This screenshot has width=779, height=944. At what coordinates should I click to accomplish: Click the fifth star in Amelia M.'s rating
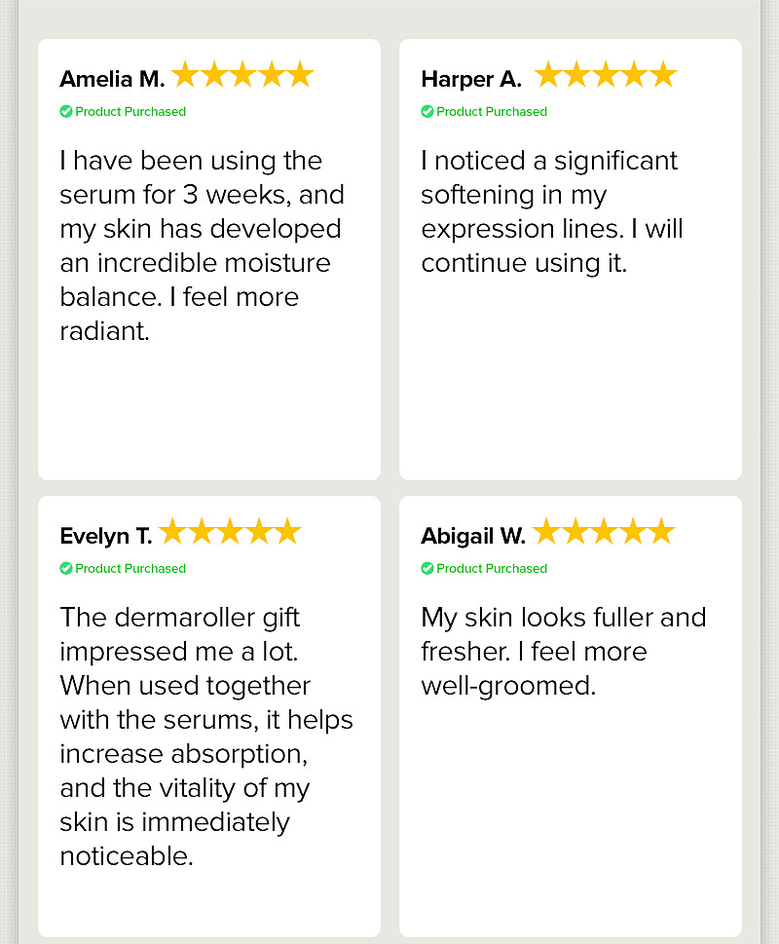pos(300,75)
